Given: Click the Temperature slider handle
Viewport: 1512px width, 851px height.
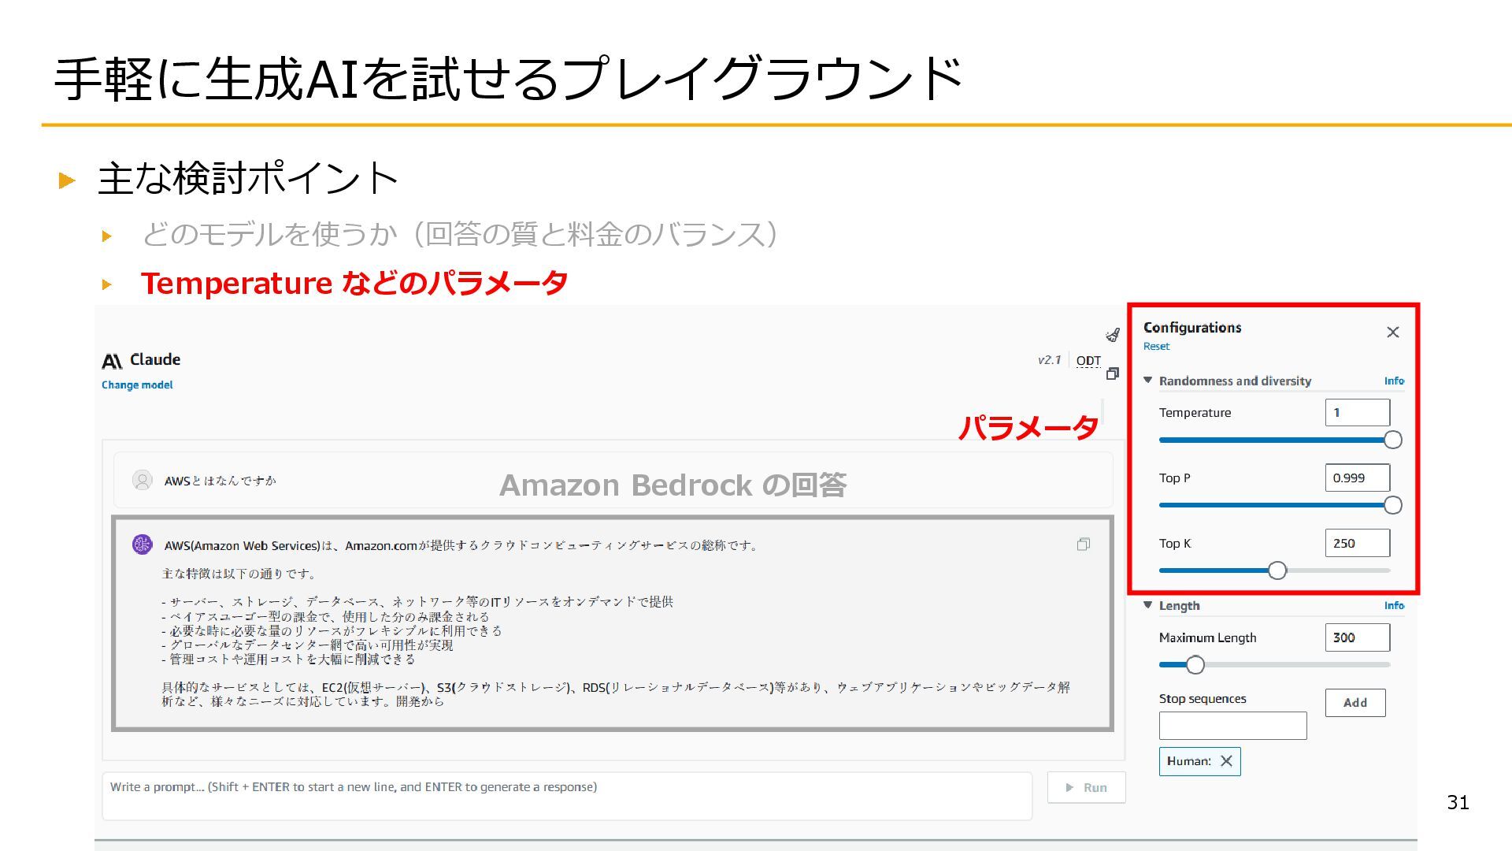Looking at the screenshot, I should (1392, 440).
